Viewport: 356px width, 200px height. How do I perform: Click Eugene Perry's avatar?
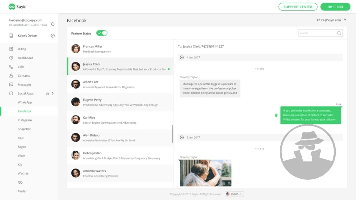tap(76, 102)
